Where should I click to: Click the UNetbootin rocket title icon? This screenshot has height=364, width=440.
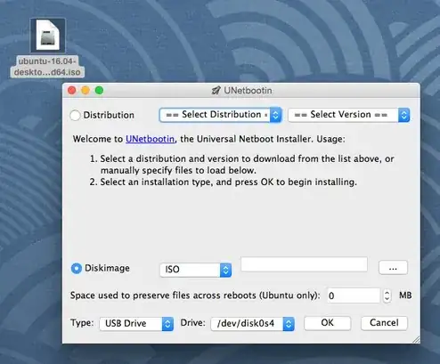(216, 90)
